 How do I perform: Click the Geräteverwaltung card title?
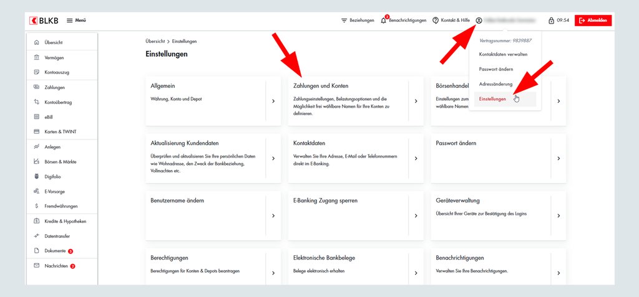[x=457, y=200]
